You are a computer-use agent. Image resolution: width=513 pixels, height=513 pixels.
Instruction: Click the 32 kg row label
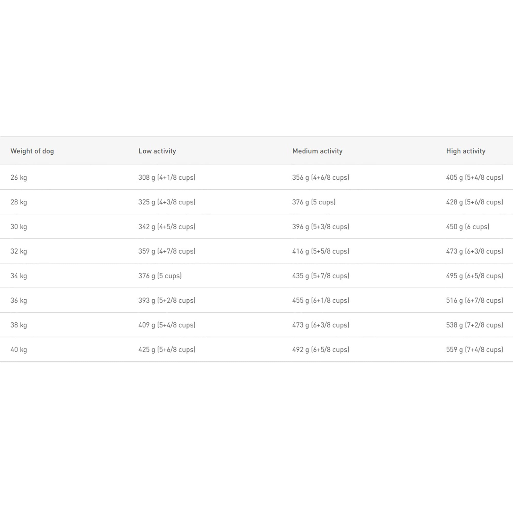point(19,251)
